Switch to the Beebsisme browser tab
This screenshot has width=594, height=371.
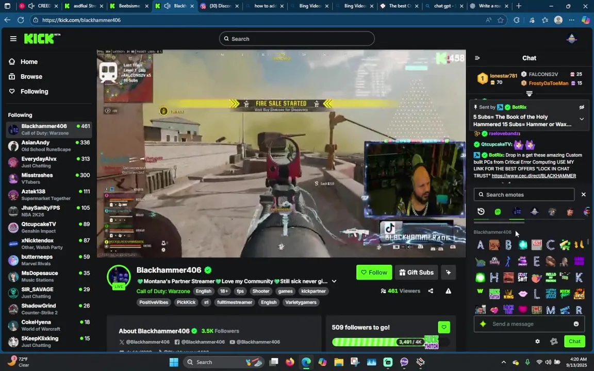(129, 6)
